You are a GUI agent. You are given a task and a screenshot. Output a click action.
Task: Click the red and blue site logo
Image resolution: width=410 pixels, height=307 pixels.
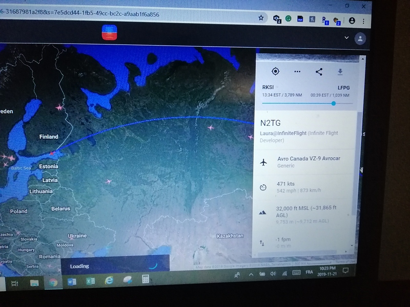click(109, 33)
